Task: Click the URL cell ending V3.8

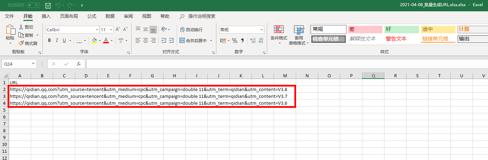Action: point(148,89)
